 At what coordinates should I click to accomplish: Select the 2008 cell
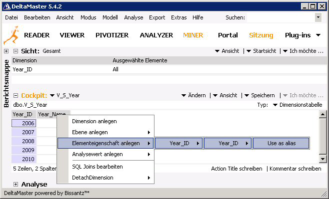click(x=23, y=141)
